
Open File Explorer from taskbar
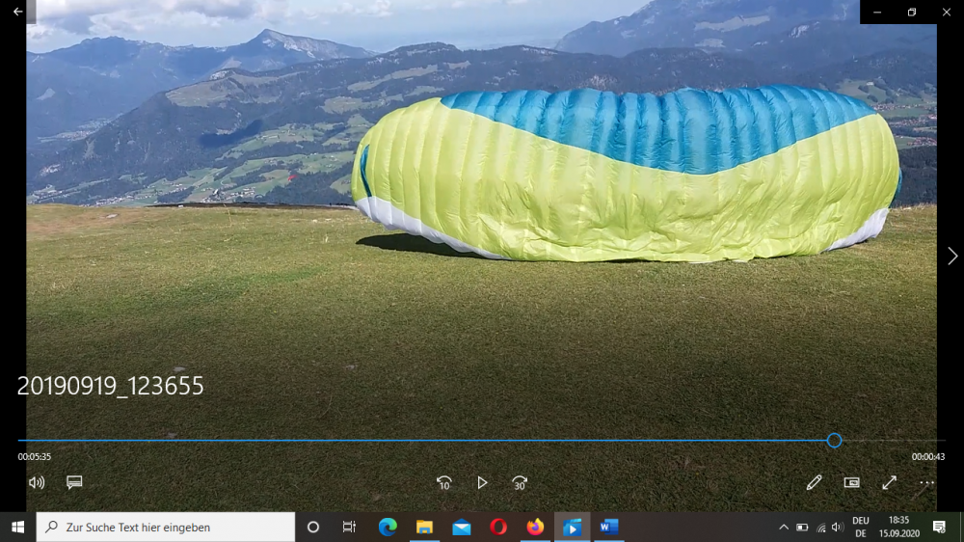[424, 528]
